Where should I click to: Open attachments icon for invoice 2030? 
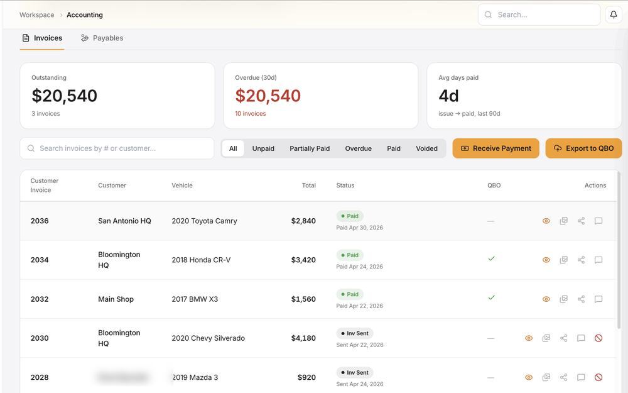coord(546,338)
